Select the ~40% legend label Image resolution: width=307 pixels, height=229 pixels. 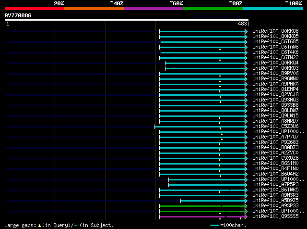pyautogui.click(x=117, y=3)
